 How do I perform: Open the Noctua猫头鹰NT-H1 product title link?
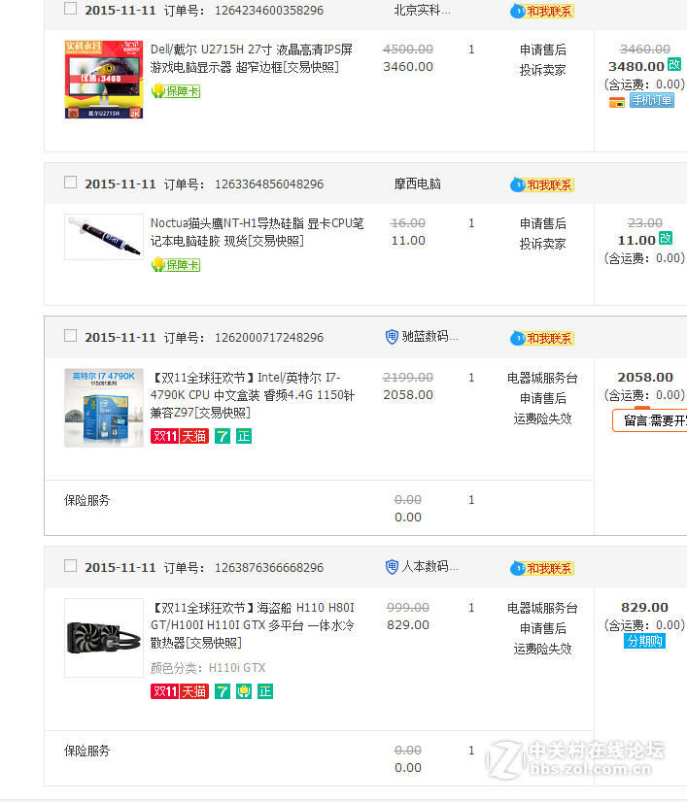click(257, 232)
